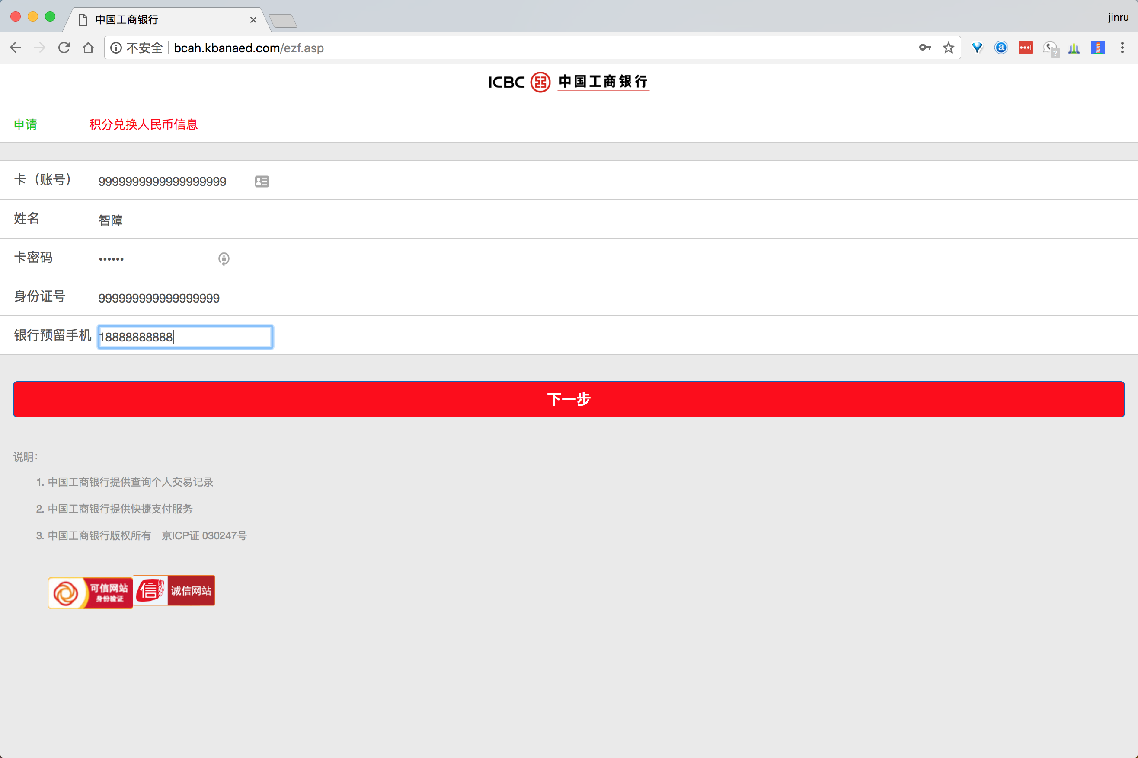Viewport: 1138px width, 758px height.
Task: Open saved password key icon in address bar
Action: point(925,48)
